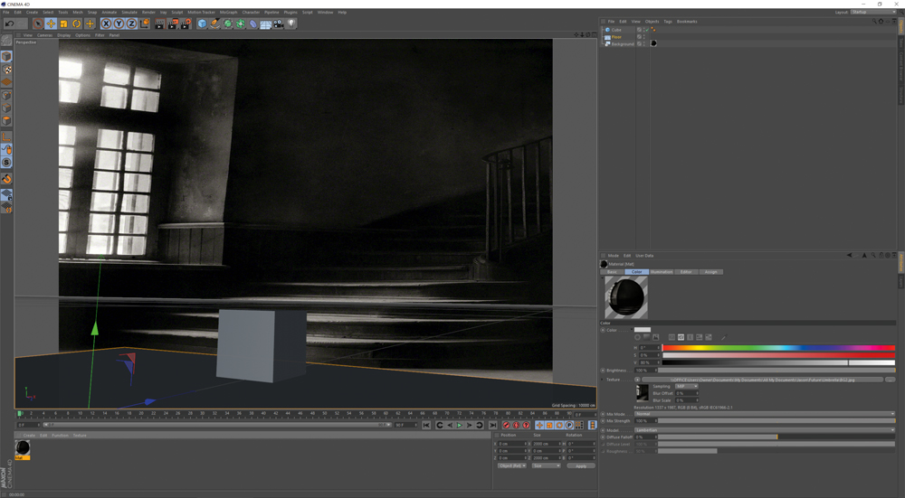Click the Undo arrow icon

point(9,23)
